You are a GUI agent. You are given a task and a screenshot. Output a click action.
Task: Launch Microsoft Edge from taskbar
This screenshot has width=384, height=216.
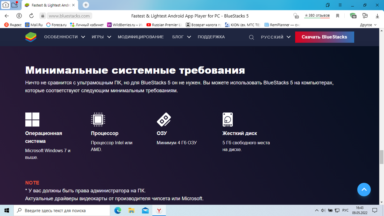(x=118, y=211)
